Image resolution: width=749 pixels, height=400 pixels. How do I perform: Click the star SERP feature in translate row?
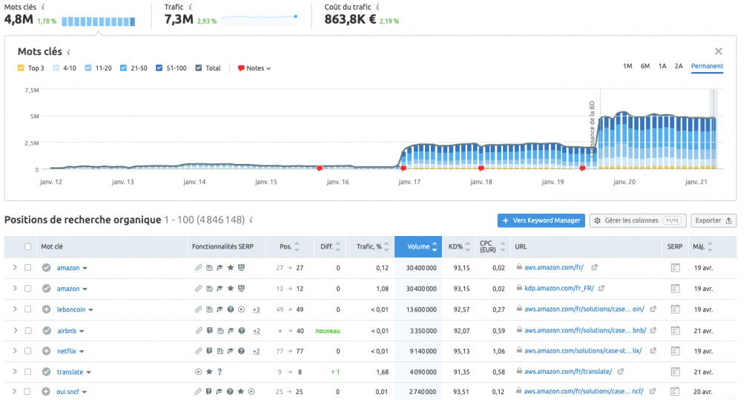click(208, 372)
